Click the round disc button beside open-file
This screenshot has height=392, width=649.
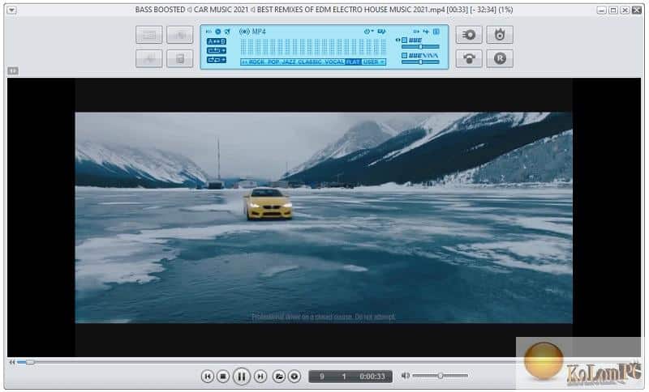coord(294,377)
